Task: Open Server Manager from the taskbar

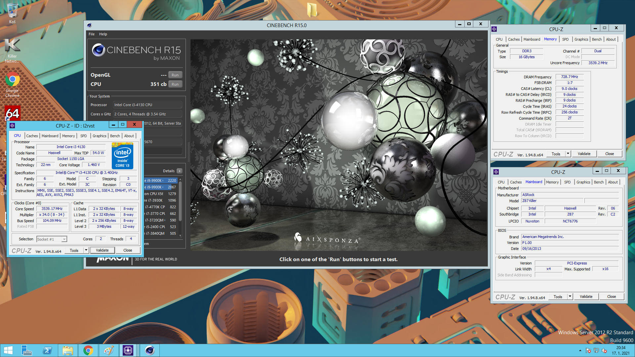Action: point(26,350)
